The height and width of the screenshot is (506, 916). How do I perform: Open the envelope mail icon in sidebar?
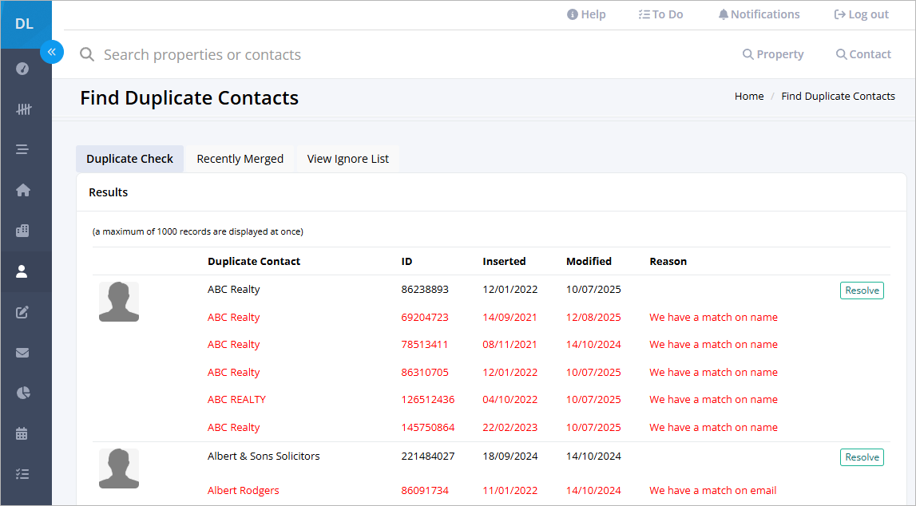coord(22,353)
